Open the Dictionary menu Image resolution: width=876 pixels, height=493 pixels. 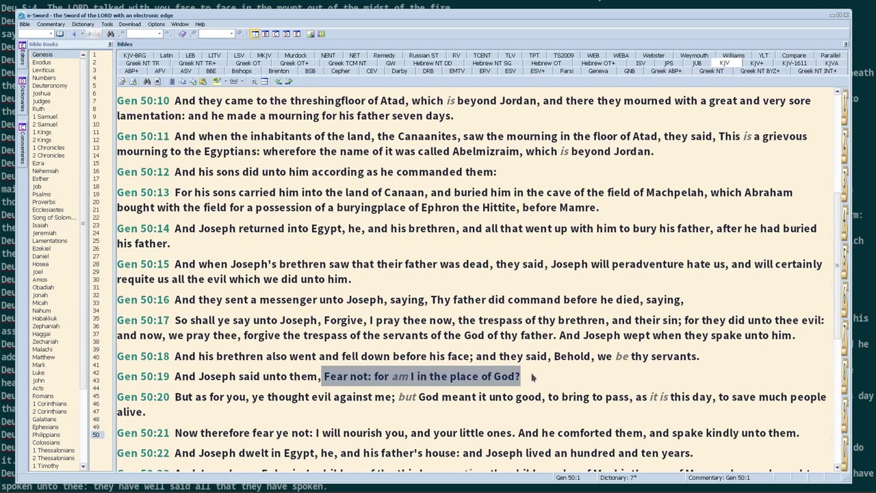pyautogui.click(x=83, y=24)
